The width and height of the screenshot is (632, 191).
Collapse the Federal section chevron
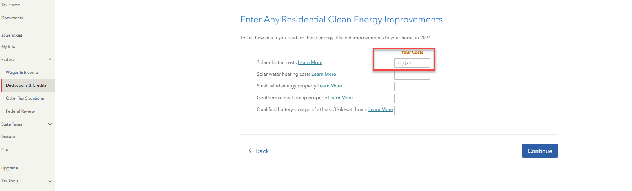[x=50, y=60]
